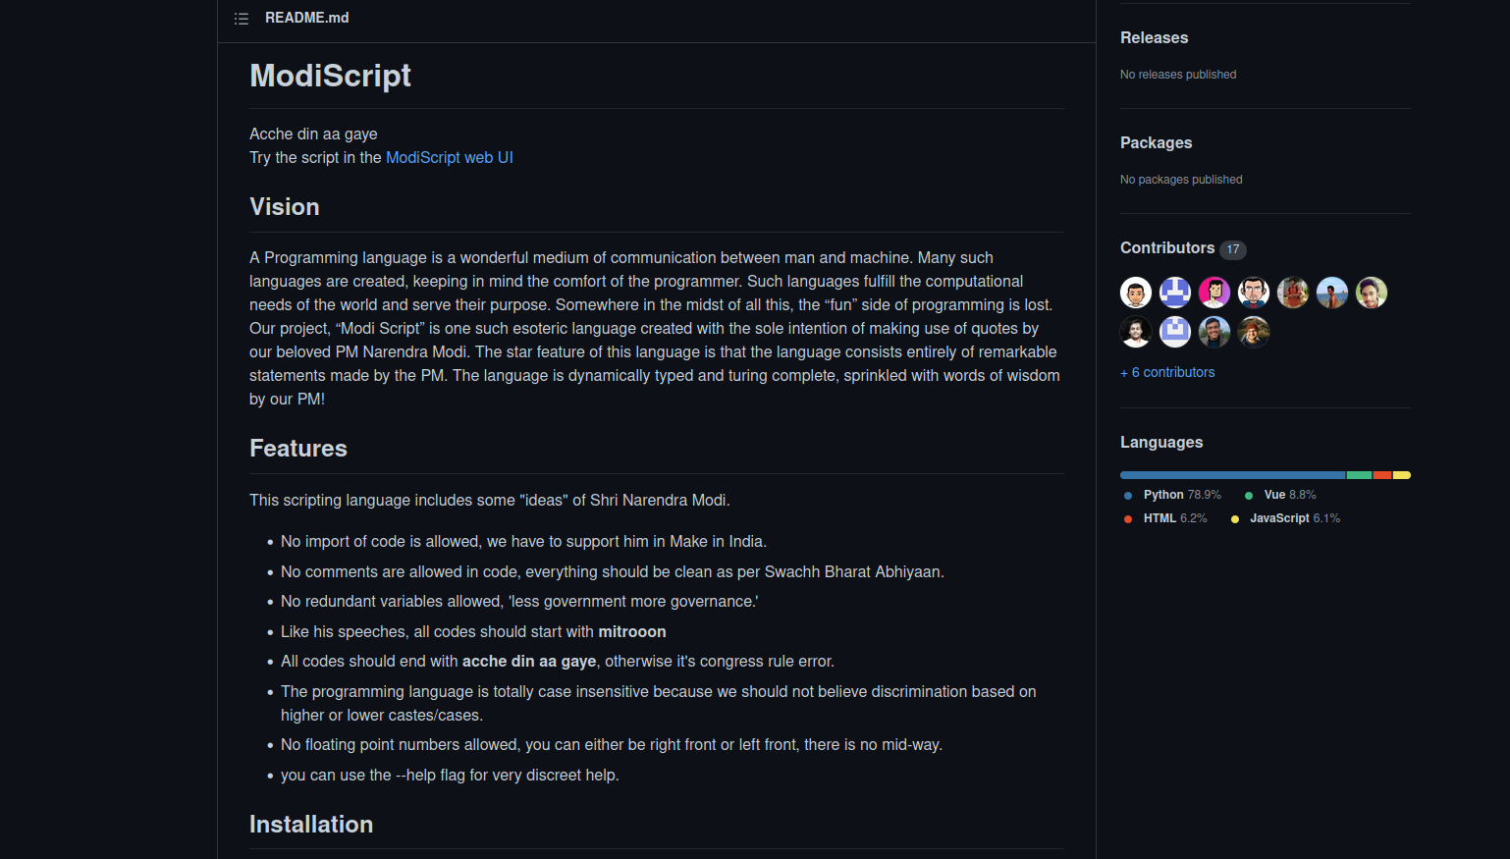Click the bold 'mitrooon' keyword
This screenshot has width=1510, height=859.
pyautogui.click(x=632, y=632)
